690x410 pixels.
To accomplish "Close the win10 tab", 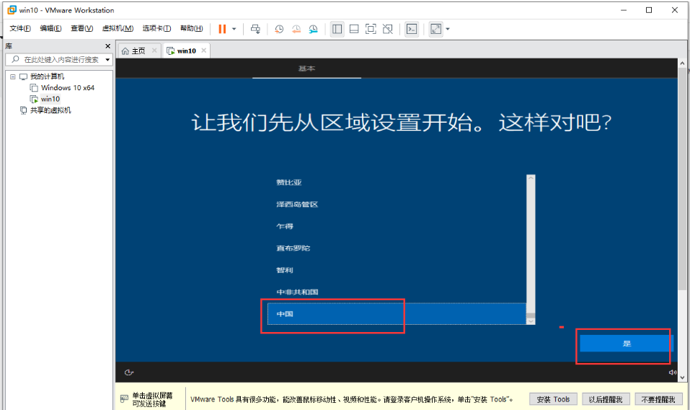I will (x=204, y=51).
